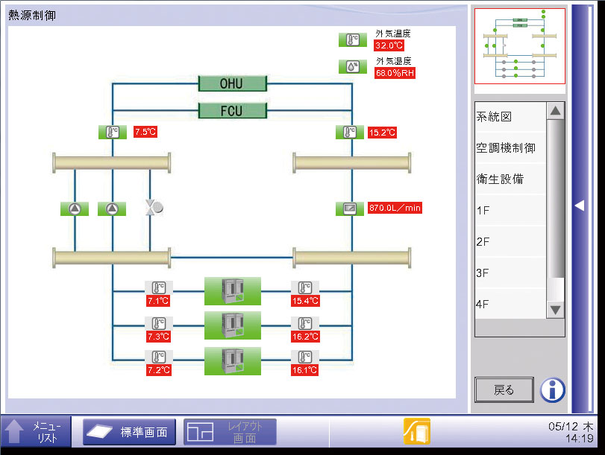Click the thermometer icon above 15.4℃

pos(305,287)
